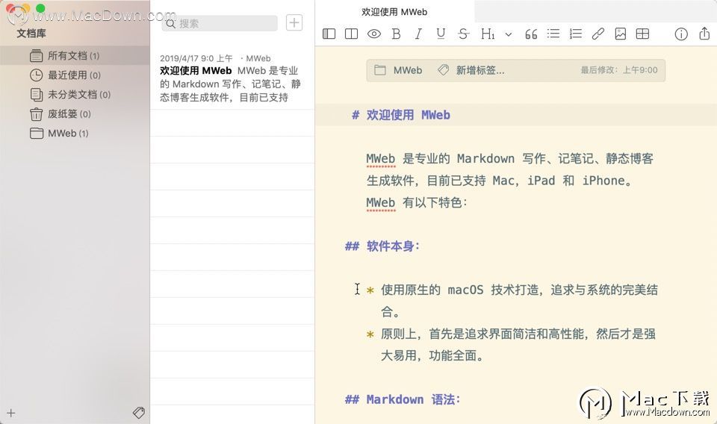Focus the 搜索 search field
Screen dimensions: 717x424
(220, 23)
